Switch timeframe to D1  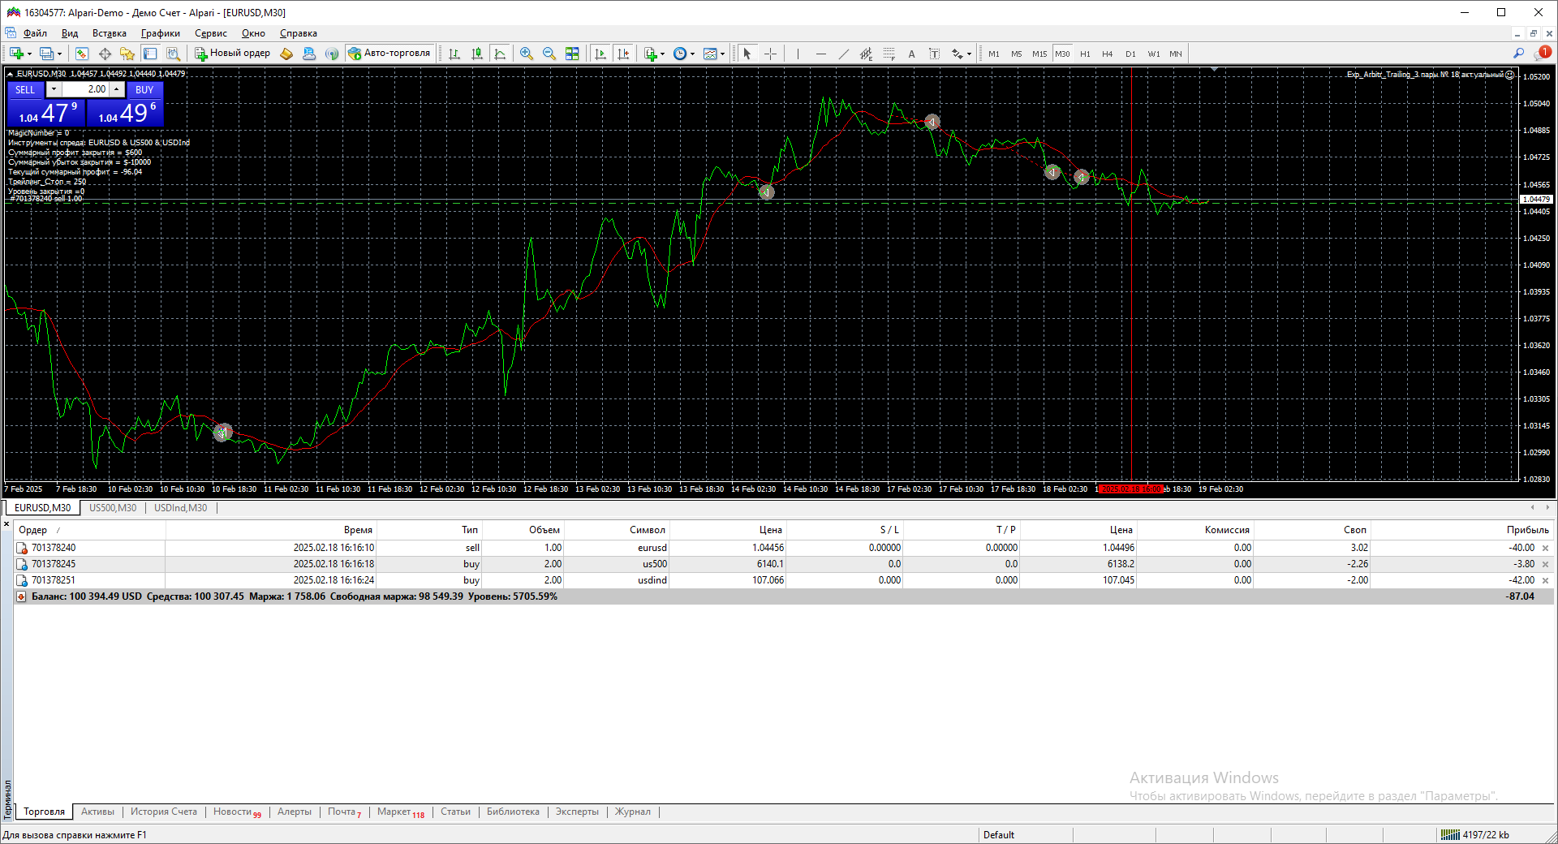[1130, 54]
